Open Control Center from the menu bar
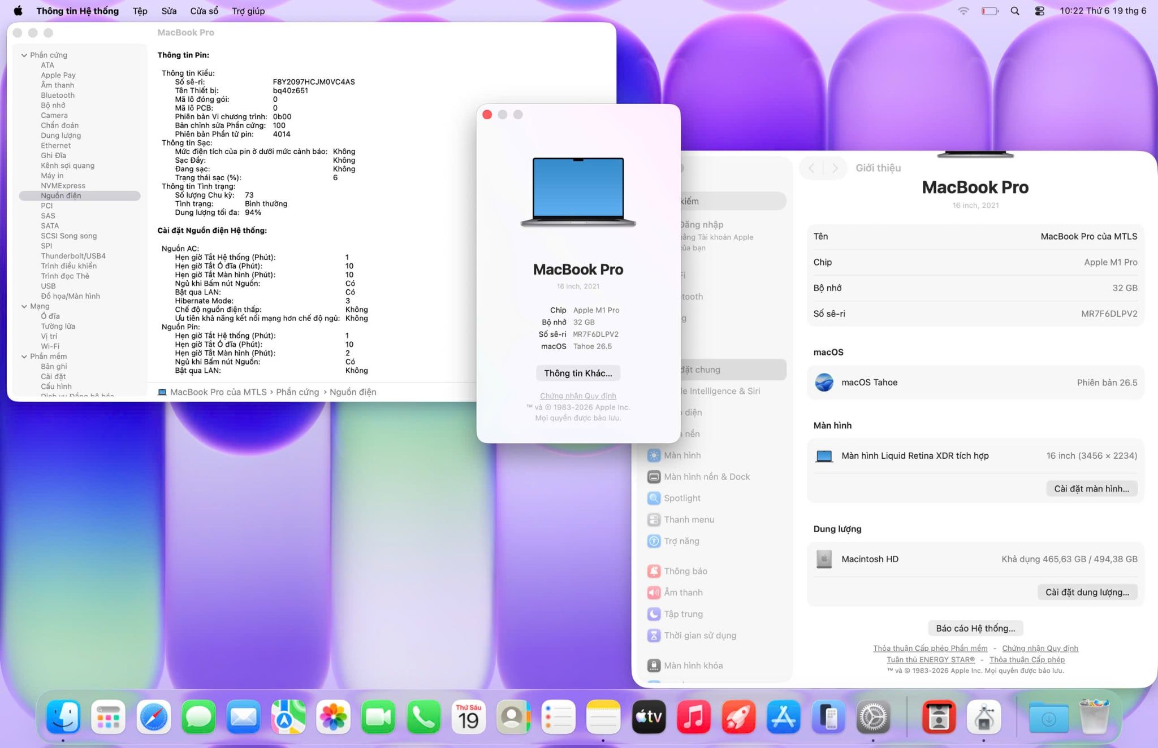This screenshot has width=1158, height=748. (1039, 11)
